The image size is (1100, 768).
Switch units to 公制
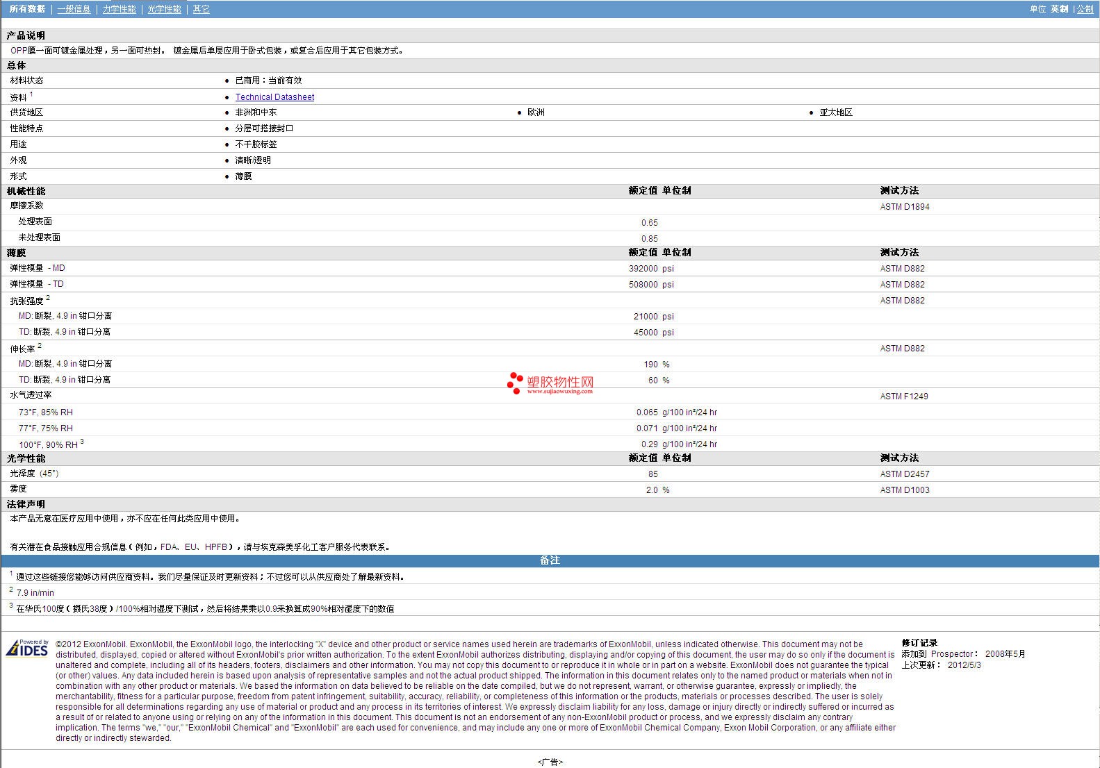[x=1085, y=9]
